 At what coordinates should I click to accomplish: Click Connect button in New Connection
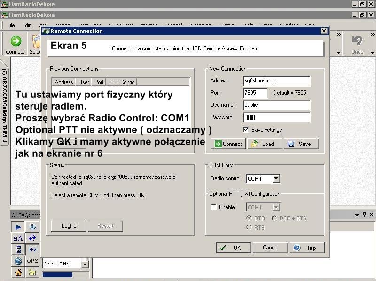coord(228,144)
